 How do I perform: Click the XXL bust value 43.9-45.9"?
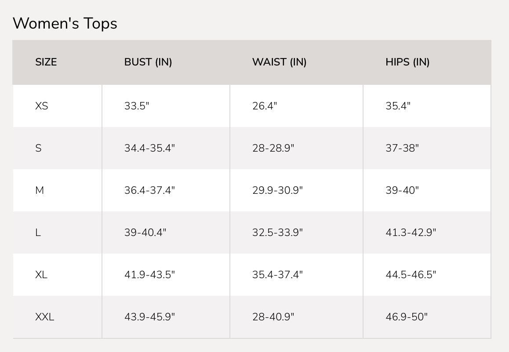[x=149, y=317]
